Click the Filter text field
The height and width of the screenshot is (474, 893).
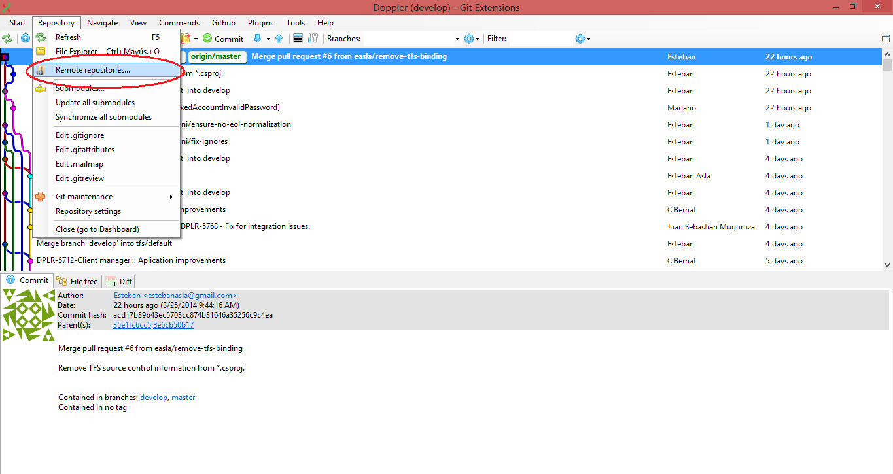[x=540, y=39]
